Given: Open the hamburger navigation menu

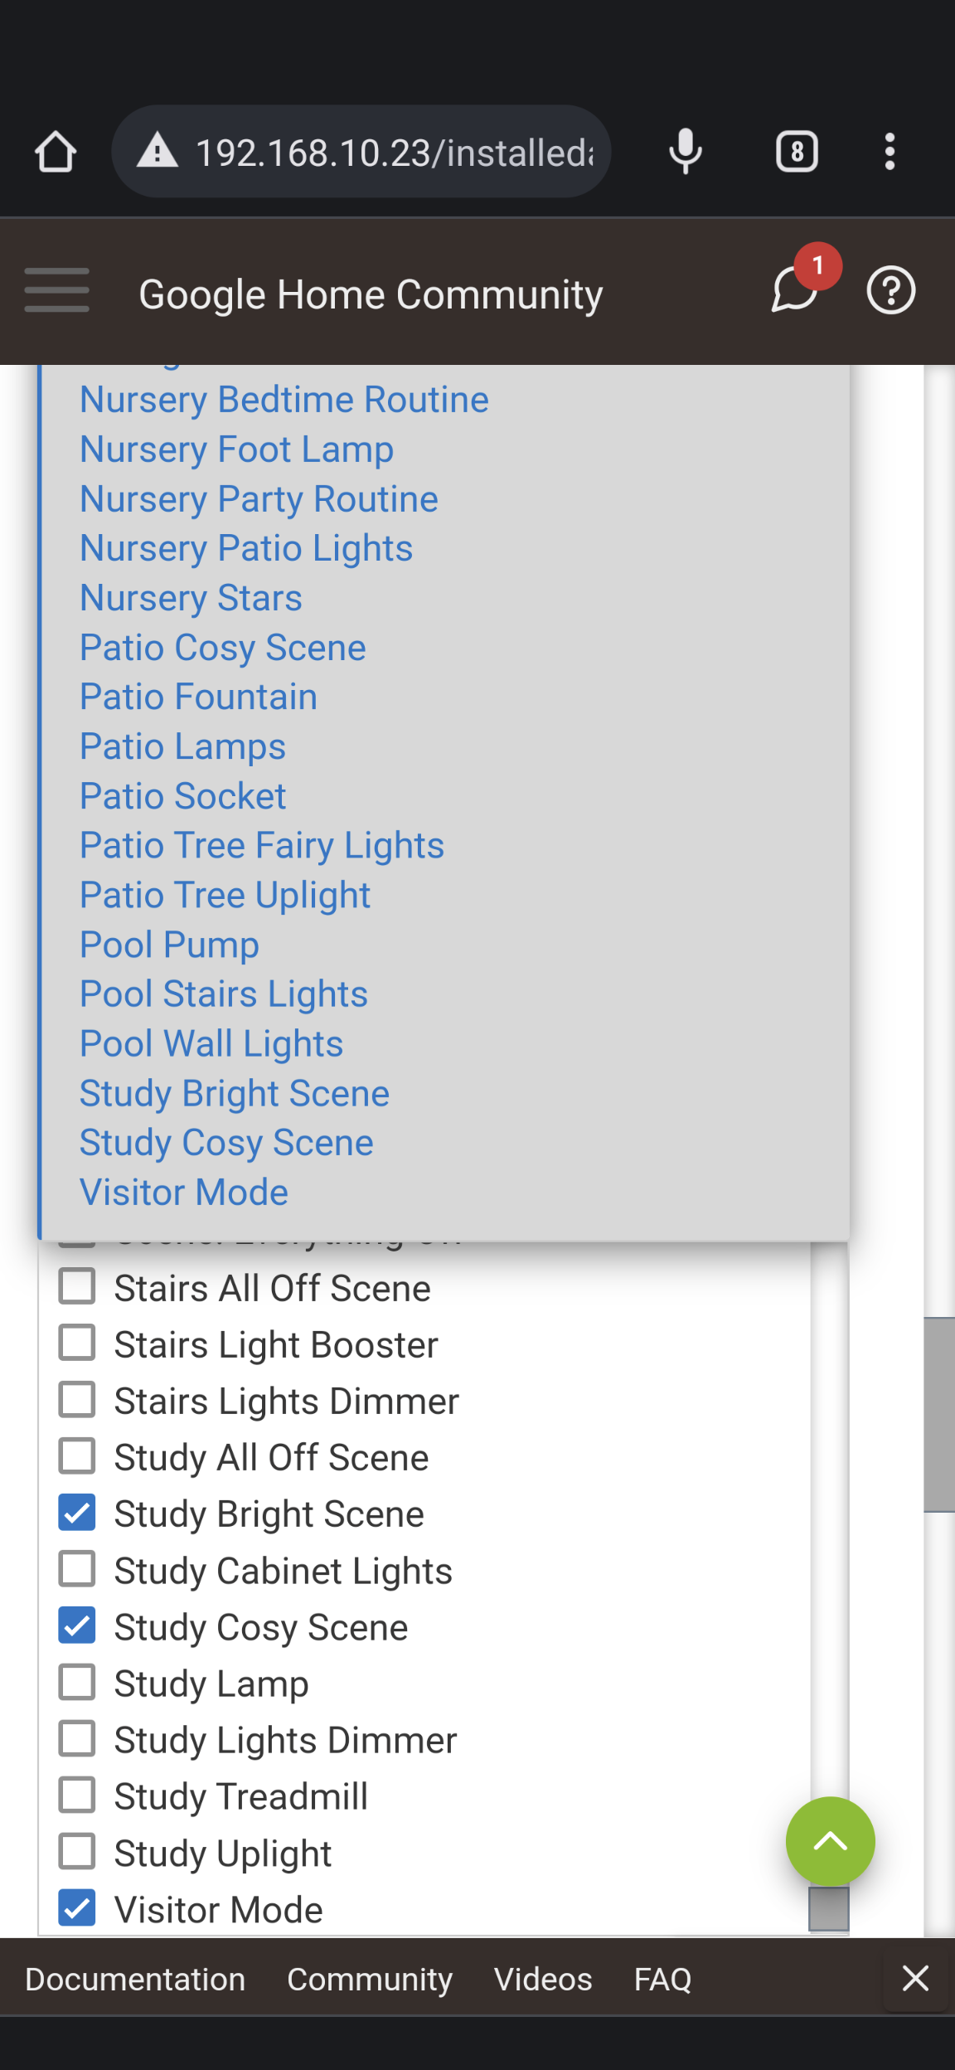Looking at the screenshot, I should pos(56,291).
